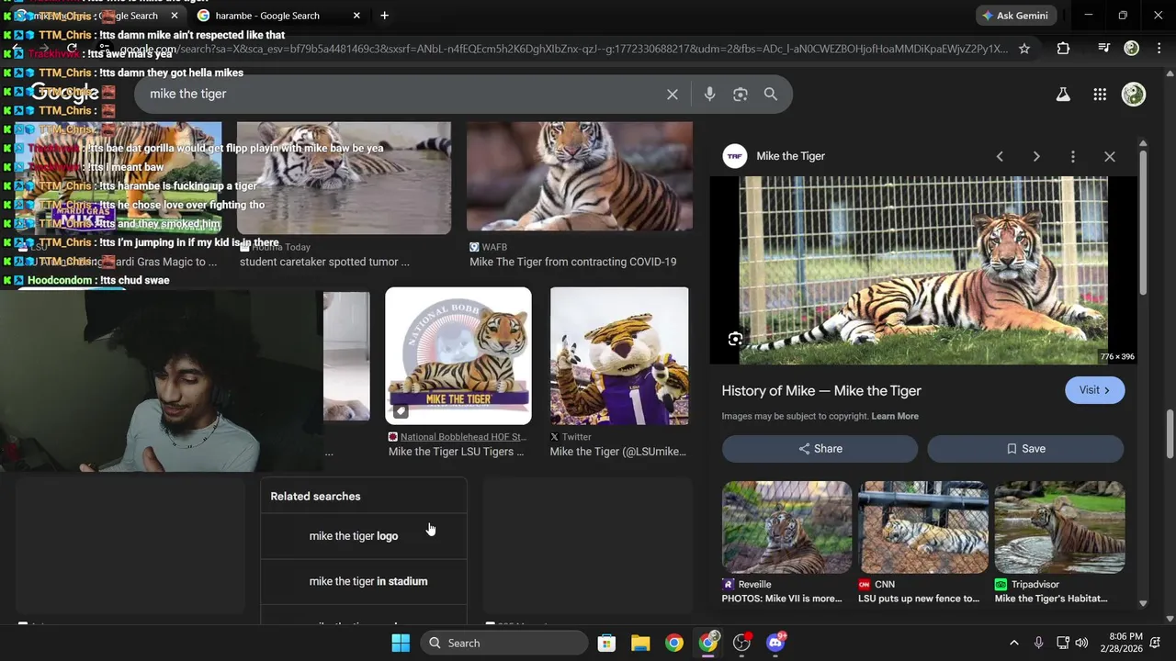Open the Chrome three-dot menu

(1158, 49)
